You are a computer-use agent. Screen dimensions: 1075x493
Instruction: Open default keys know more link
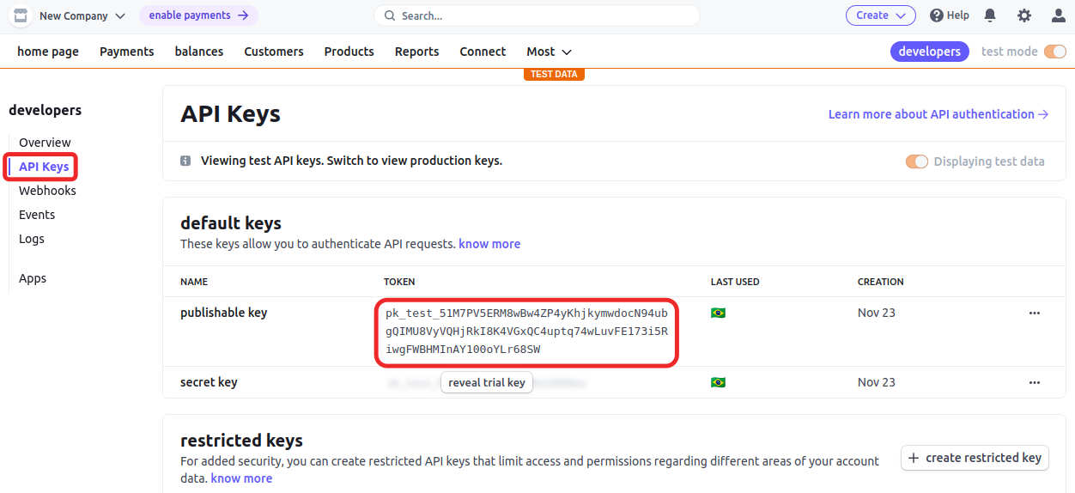pos(489,244)
